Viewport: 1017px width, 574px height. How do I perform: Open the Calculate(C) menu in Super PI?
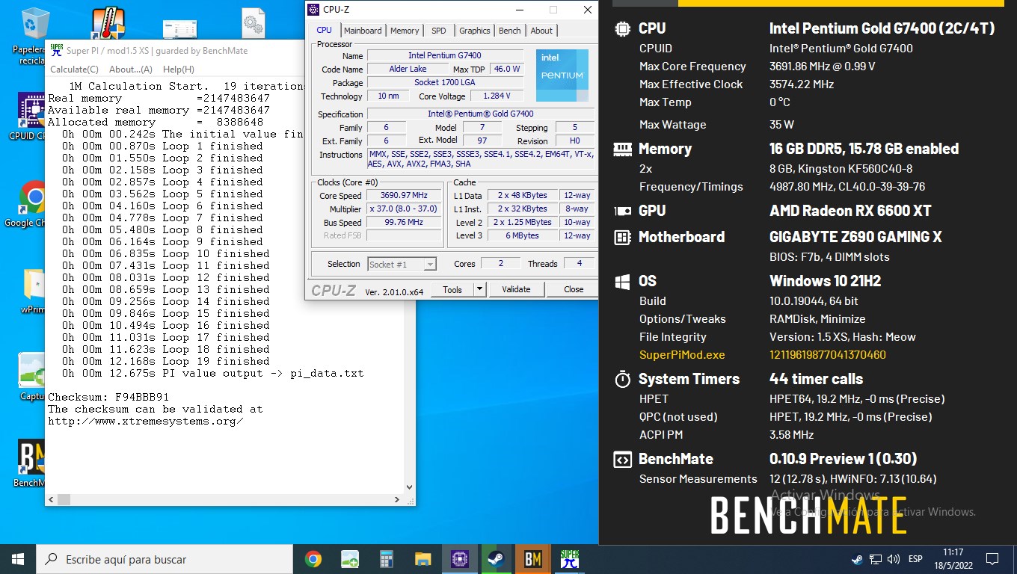pyautogui.click(x=74, y=70)
